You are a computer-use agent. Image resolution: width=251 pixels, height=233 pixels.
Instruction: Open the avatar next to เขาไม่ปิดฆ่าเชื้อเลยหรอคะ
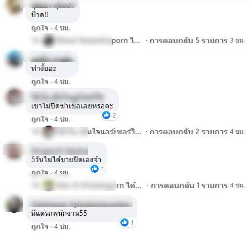pos(15,97)
